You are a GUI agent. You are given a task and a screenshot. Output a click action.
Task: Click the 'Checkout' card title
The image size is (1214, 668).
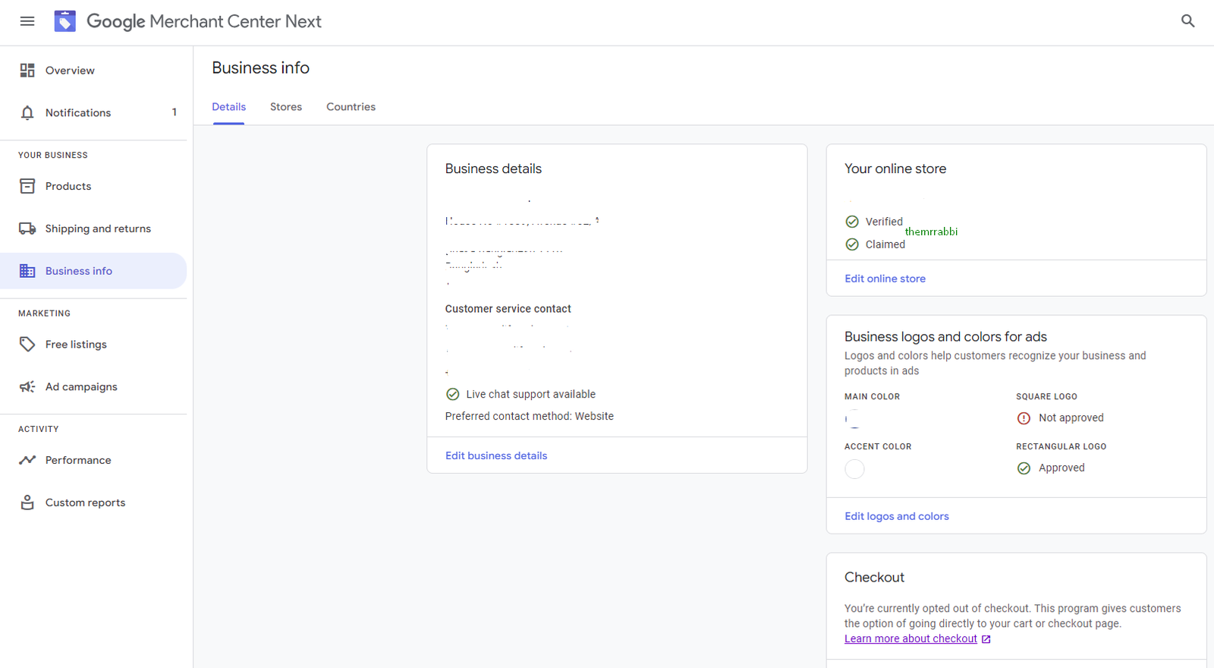(874, 578)
